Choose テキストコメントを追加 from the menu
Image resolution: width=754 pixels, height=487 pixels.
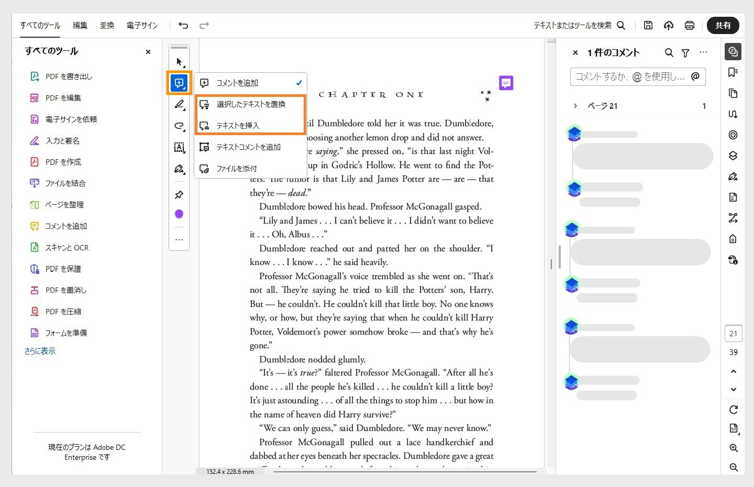250,147
